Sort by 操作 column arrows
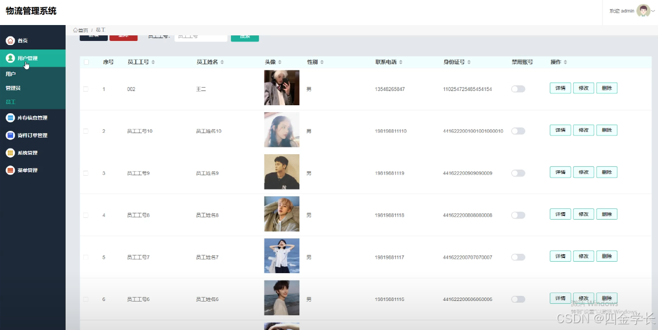Screen dimensions: 658x330 pyautogui.click(x=565, y=62)
